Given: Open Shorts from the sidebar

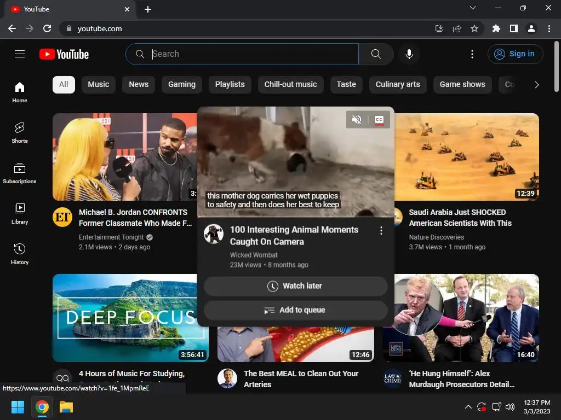Looking at the screenshot, I should point(20,132).
